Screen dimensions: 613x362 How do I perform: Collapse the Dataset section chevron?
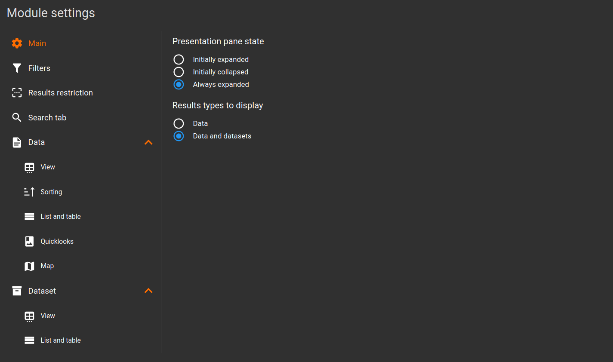point(148,291)
